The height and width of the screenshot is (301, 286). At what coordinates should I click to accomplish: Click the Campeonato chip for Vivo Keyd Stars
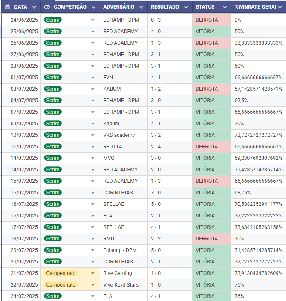61,285
